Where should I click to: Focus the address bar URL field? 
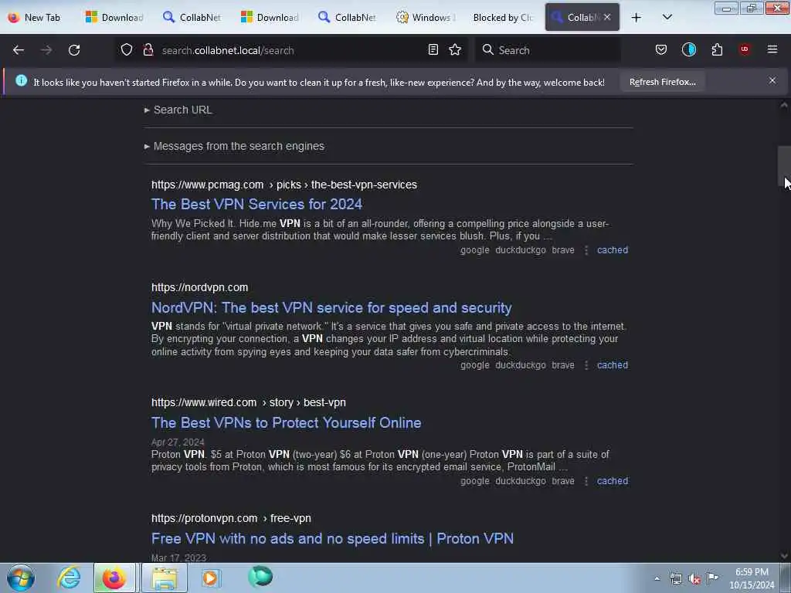[x=290, y=50]
